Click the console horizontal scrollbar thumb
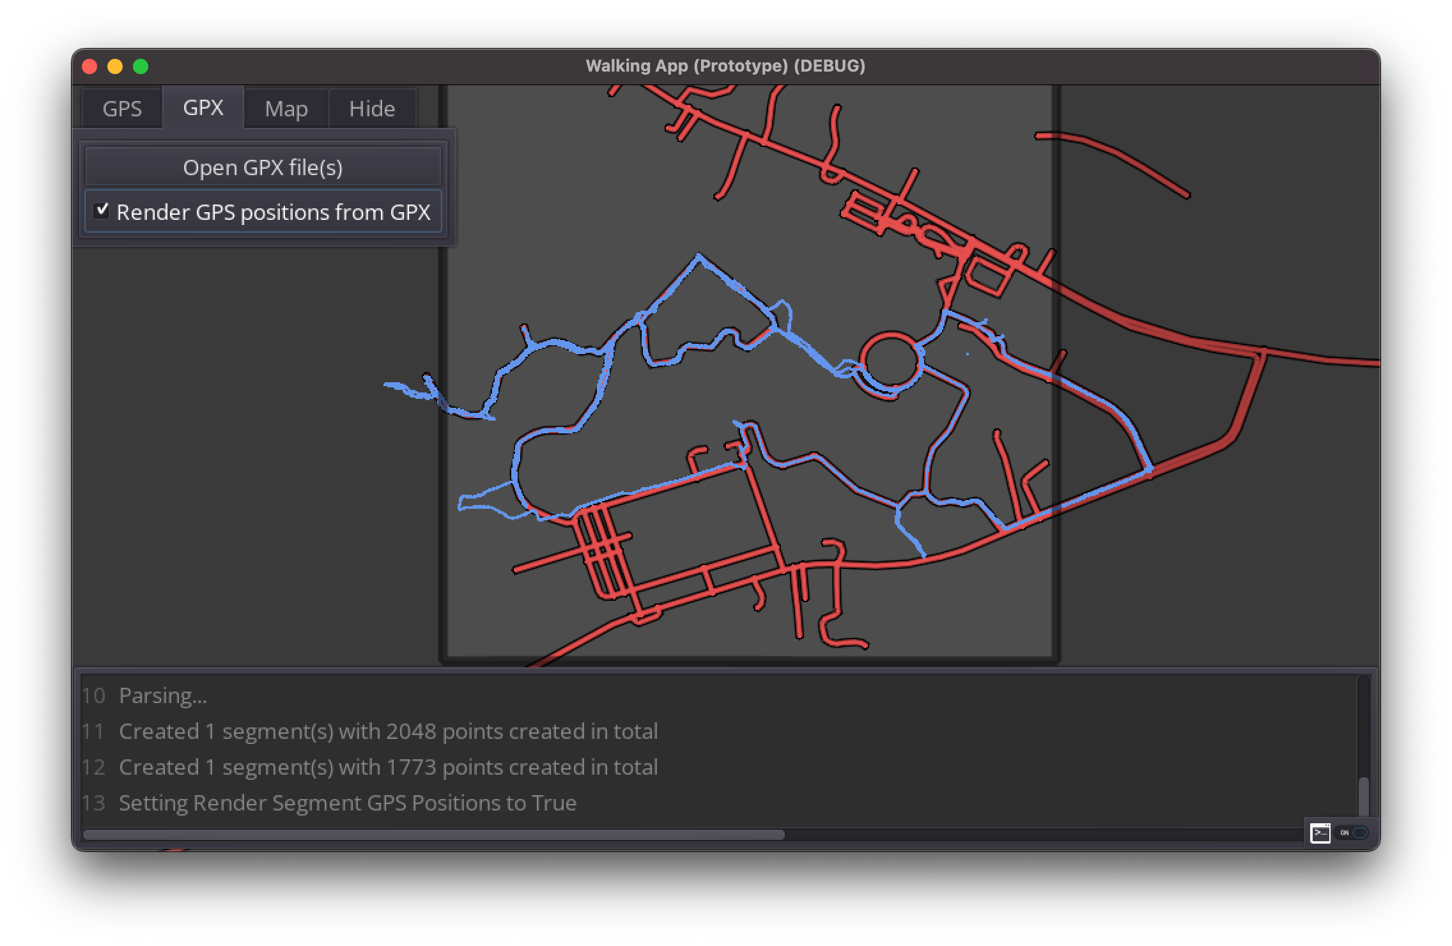Image resolution: width=1452 pixels, height=946 pixels. pyautogui.click(x=433, y=835)
